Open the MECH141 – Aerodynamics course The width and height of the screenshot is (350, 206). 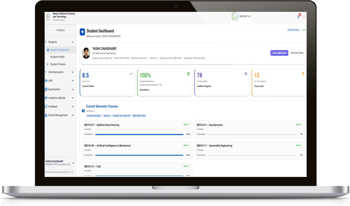click(x=210, y=125)
